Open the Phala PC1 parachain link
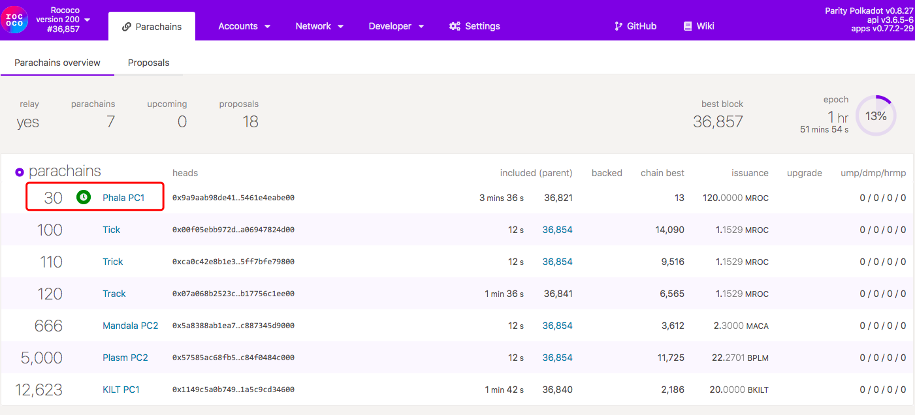 click(x=123, y=198)
